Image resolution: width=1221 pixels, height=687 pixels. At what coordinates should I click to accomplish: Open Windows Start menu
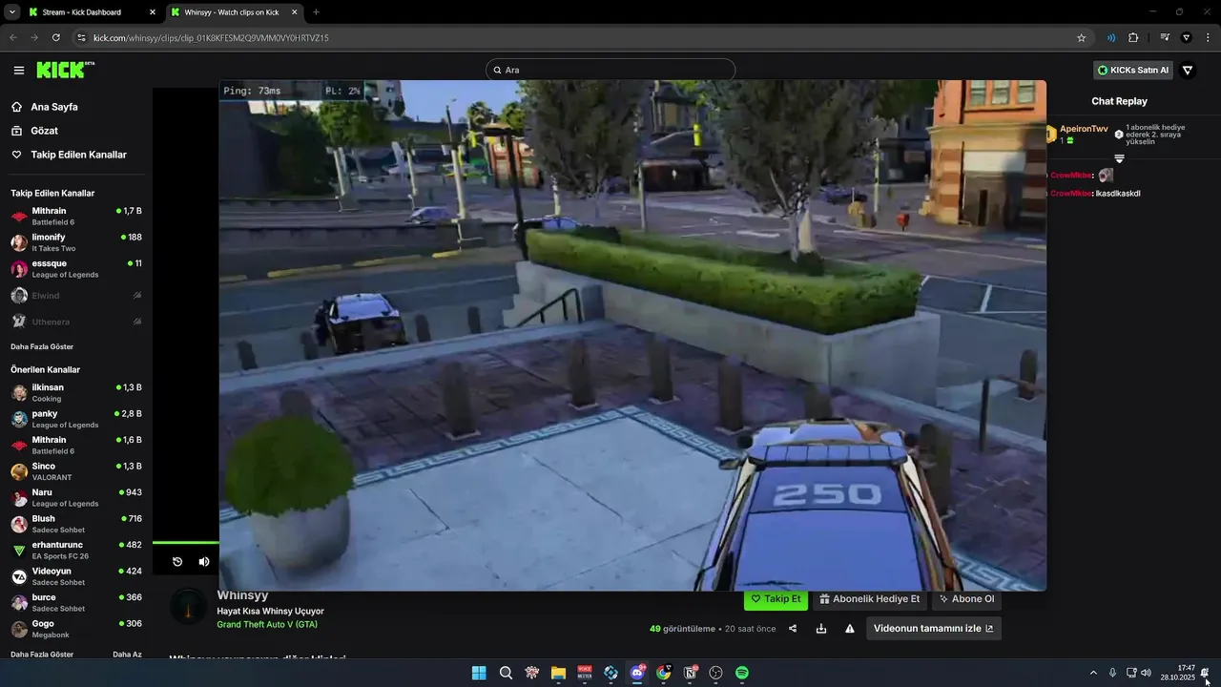pos(479,673)
